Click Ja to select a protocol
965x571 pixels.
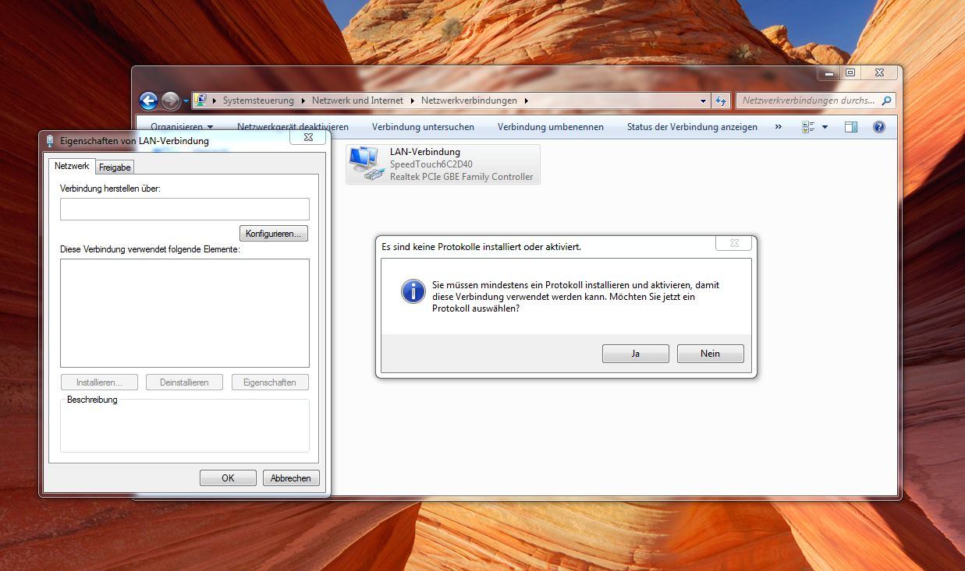636,354
